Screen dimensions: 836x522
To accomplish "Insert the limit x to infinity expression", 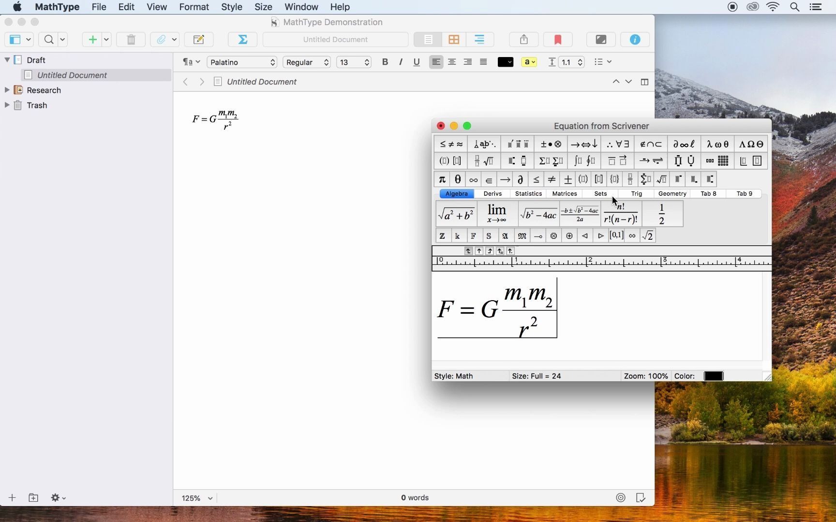I will [x=497, y=214].
